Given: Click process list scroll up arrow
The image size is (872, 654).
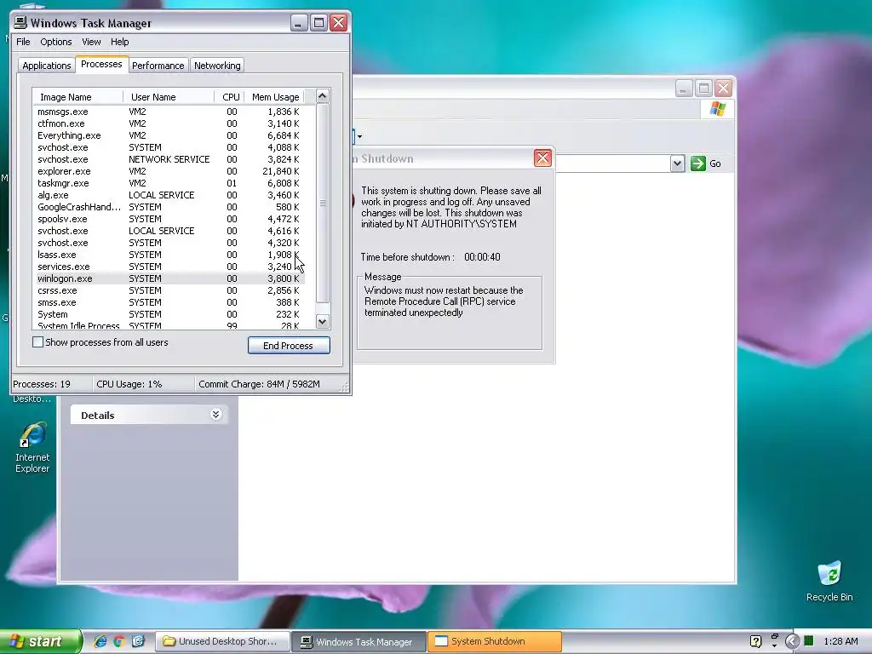Looking at the screenshot, I should (323, 96).
